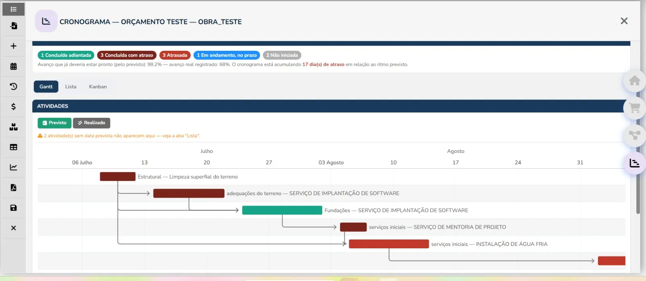The image size is (646, 281).
Task: Switch to the Gantt tab
Action: click(x=46, y=87)
